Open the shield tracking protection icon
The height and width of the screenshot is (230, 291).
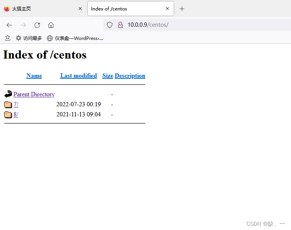click(x=110, y=25)
